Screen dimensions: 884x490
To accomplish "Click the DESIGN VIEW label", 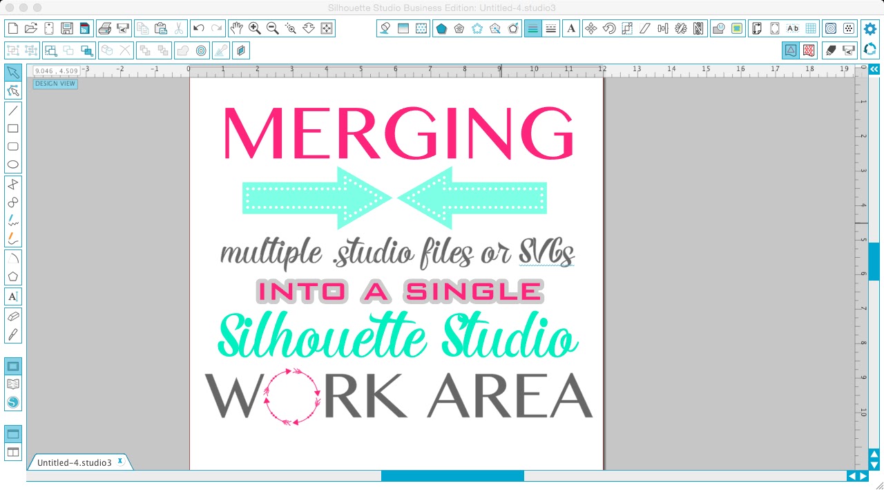I will click(x=54, y=83).
